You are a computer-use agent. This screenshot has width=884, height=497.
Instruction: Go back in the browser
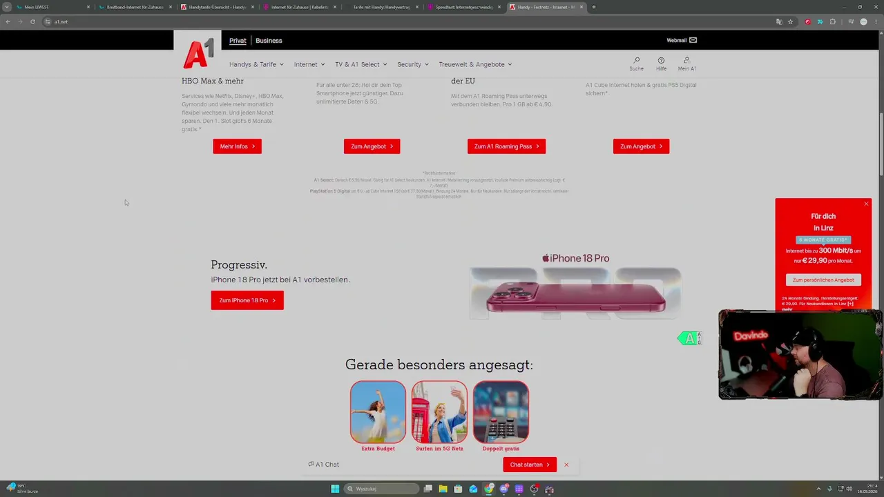(x=8, y=21)
